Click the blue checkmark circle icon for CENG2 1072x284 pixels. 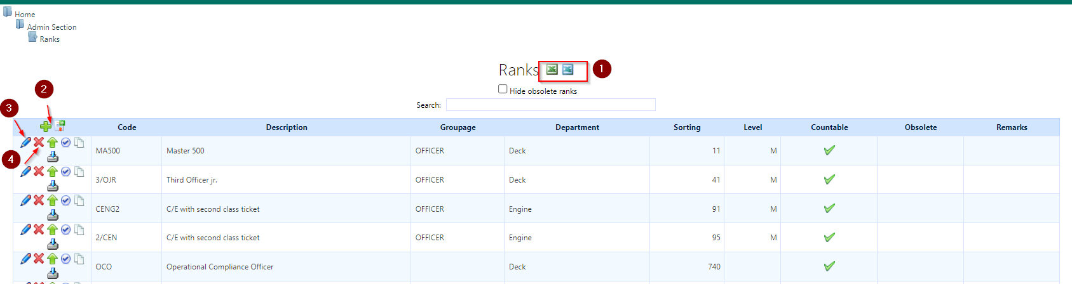click(65, 200)
